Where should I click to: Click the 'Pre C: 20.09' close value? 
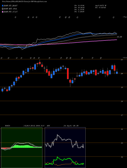tap(79, 12)
